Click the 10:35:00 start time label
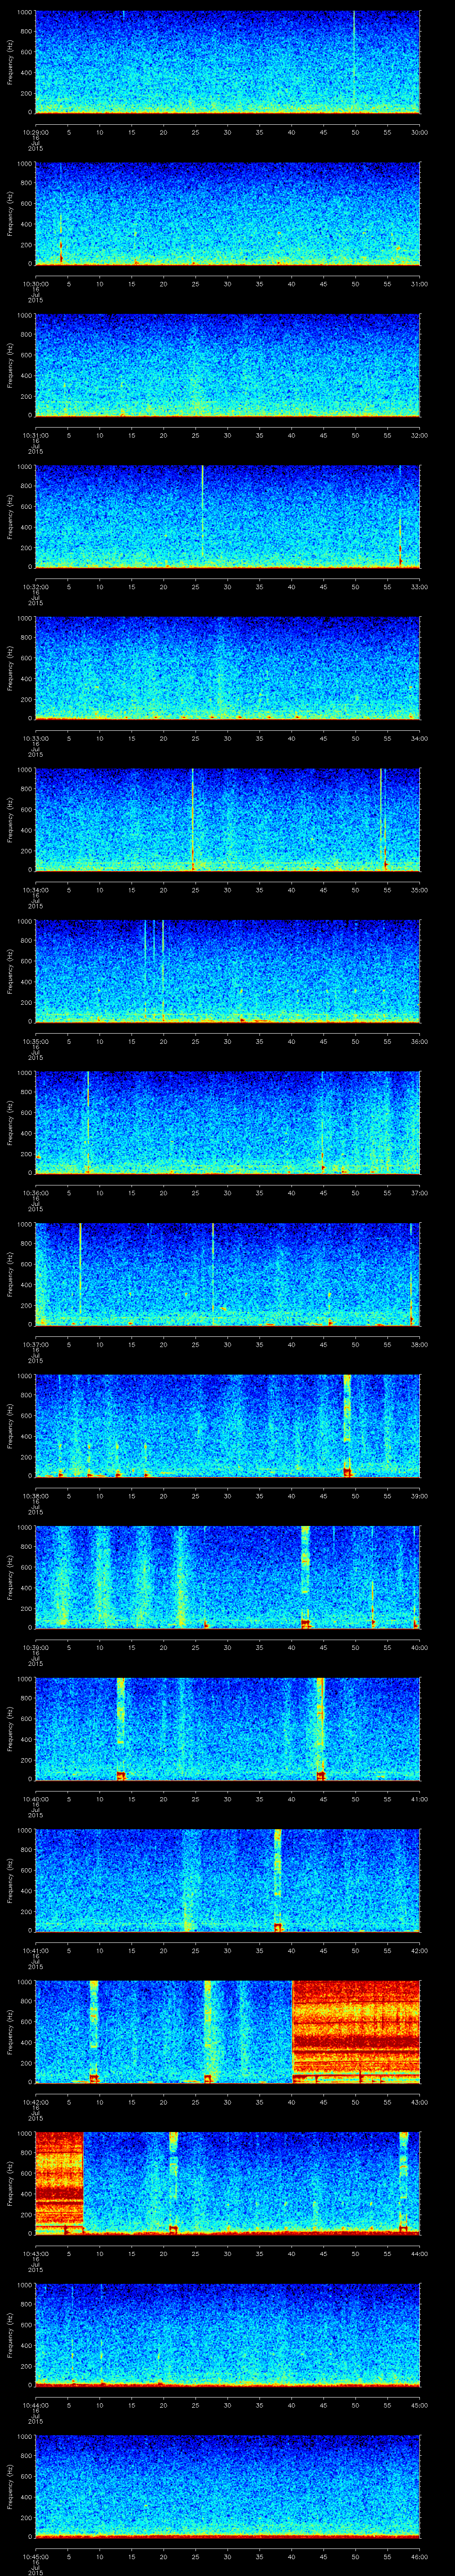455x2576 pixels. [x=35, y=1041]
